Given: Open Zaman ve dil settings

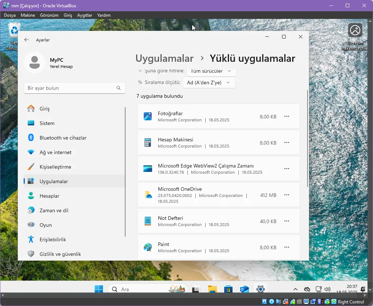Looking at the screenshot, I should (x=74, y=210).
